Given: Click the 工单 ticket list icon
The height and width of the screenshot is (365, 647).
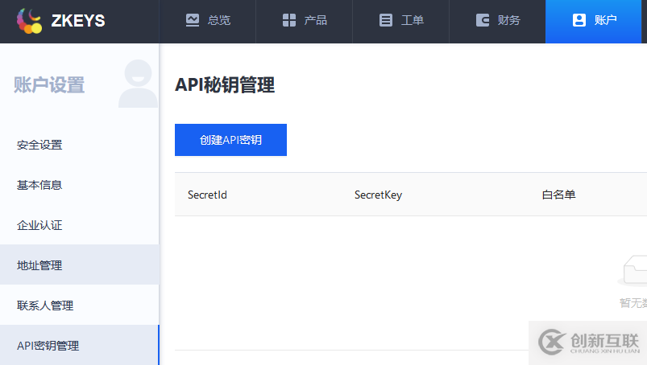Looking at the screenshot, I should [386, 20].
